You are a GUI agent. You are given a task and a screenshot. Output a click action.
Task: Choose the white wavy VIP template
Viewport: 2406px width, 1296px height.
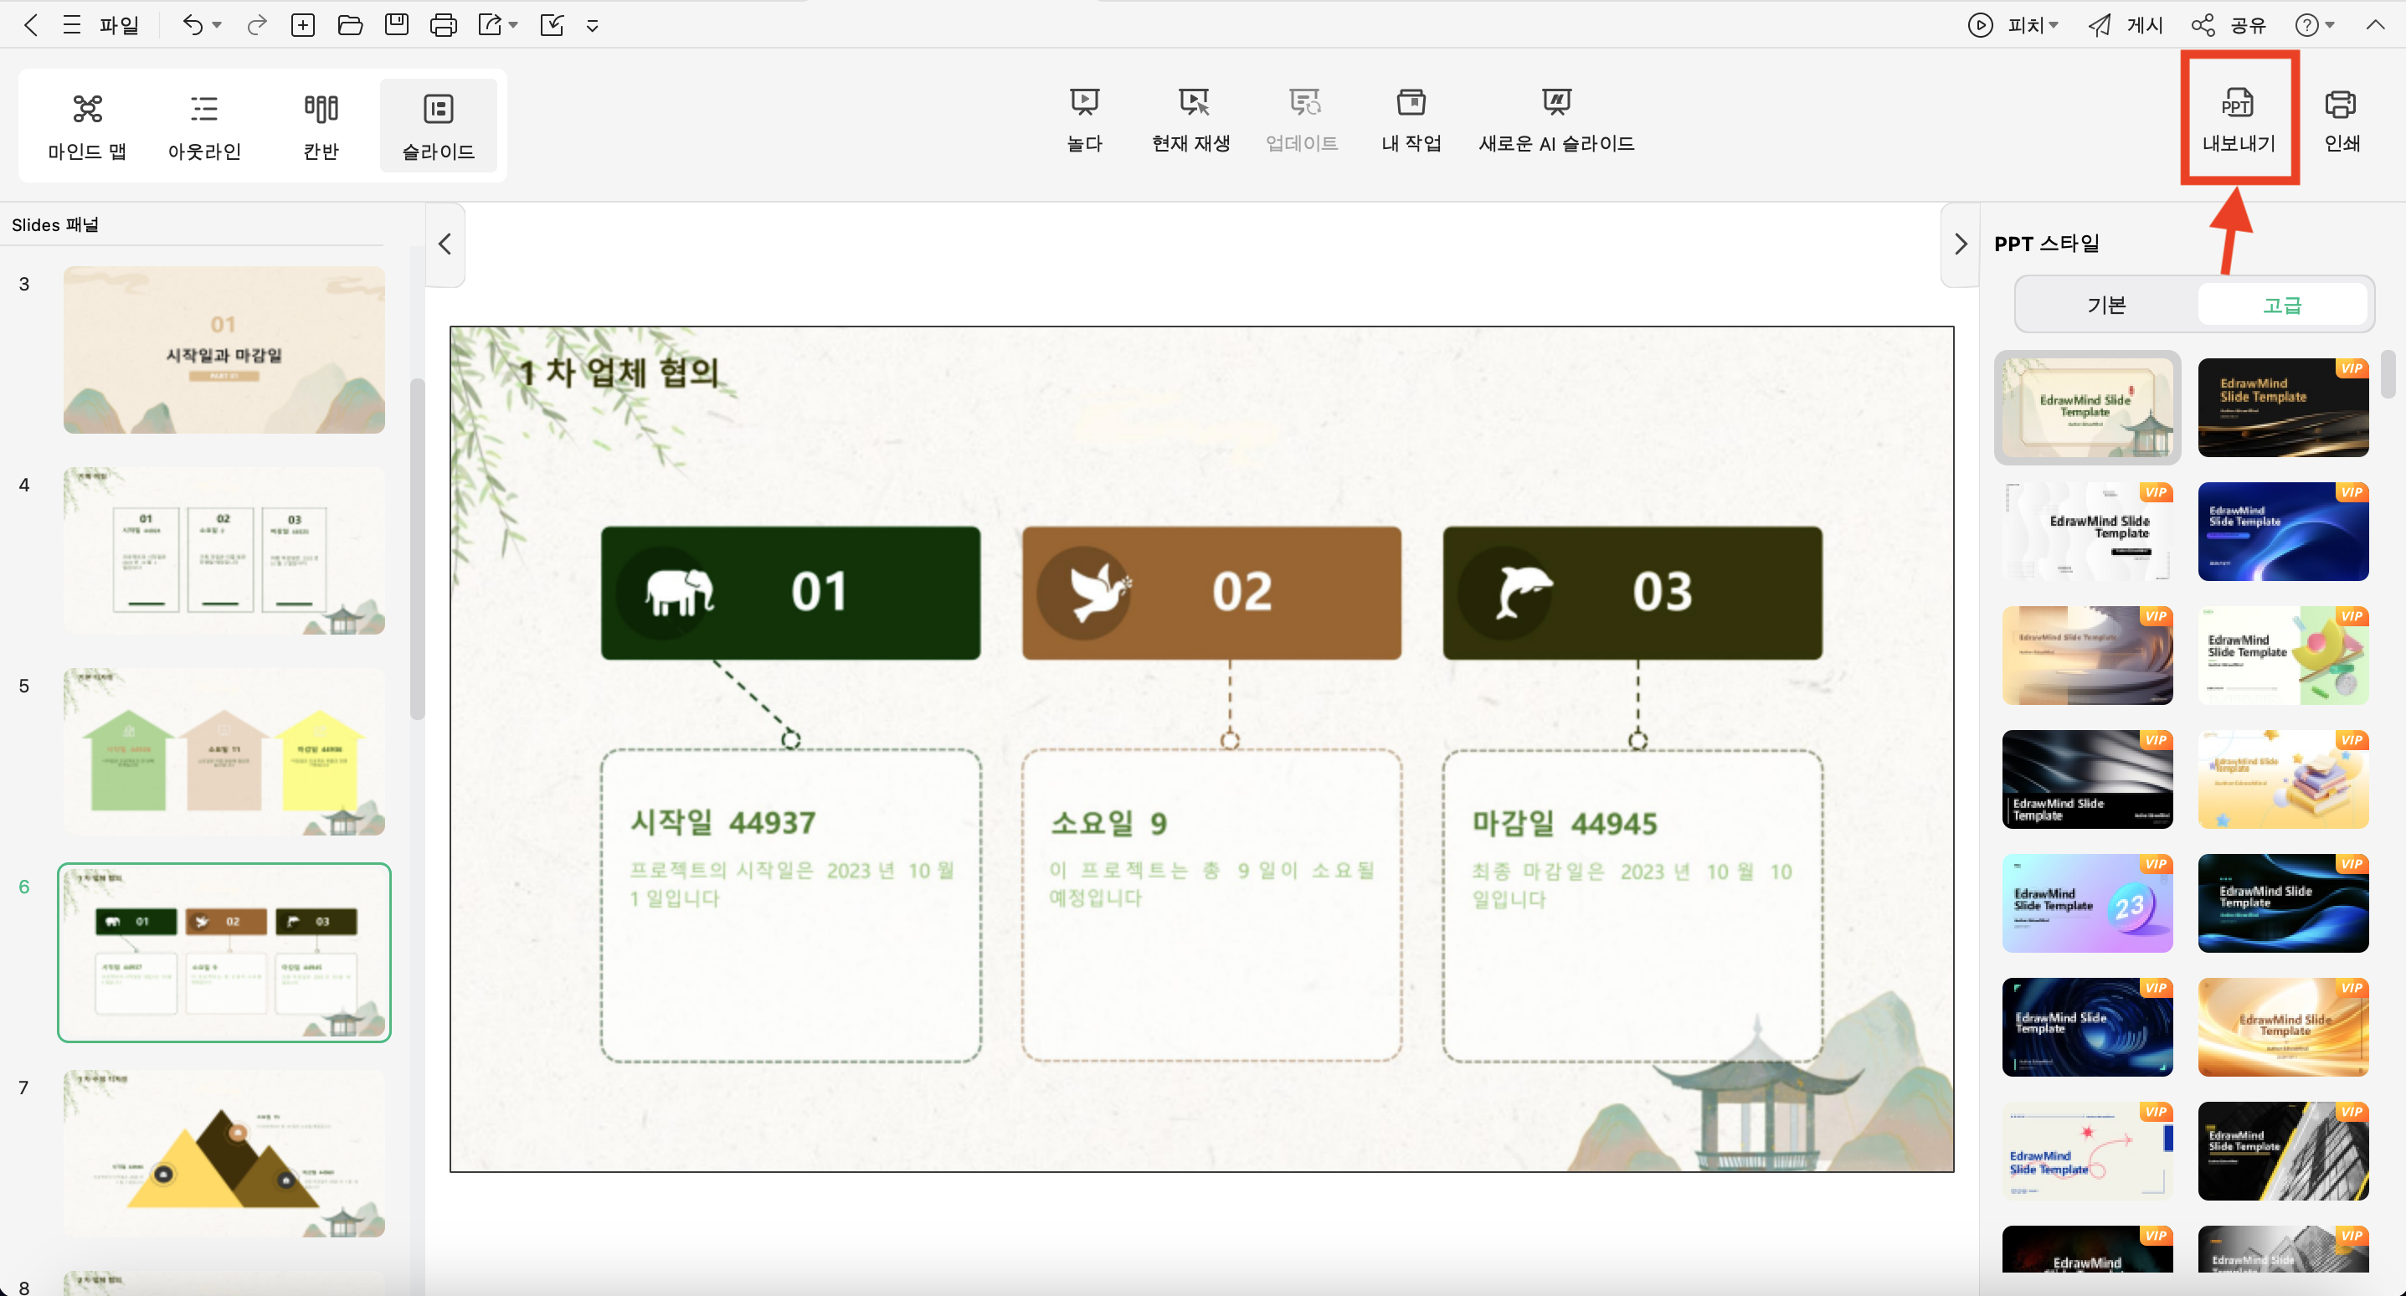tap(2088, 532)
